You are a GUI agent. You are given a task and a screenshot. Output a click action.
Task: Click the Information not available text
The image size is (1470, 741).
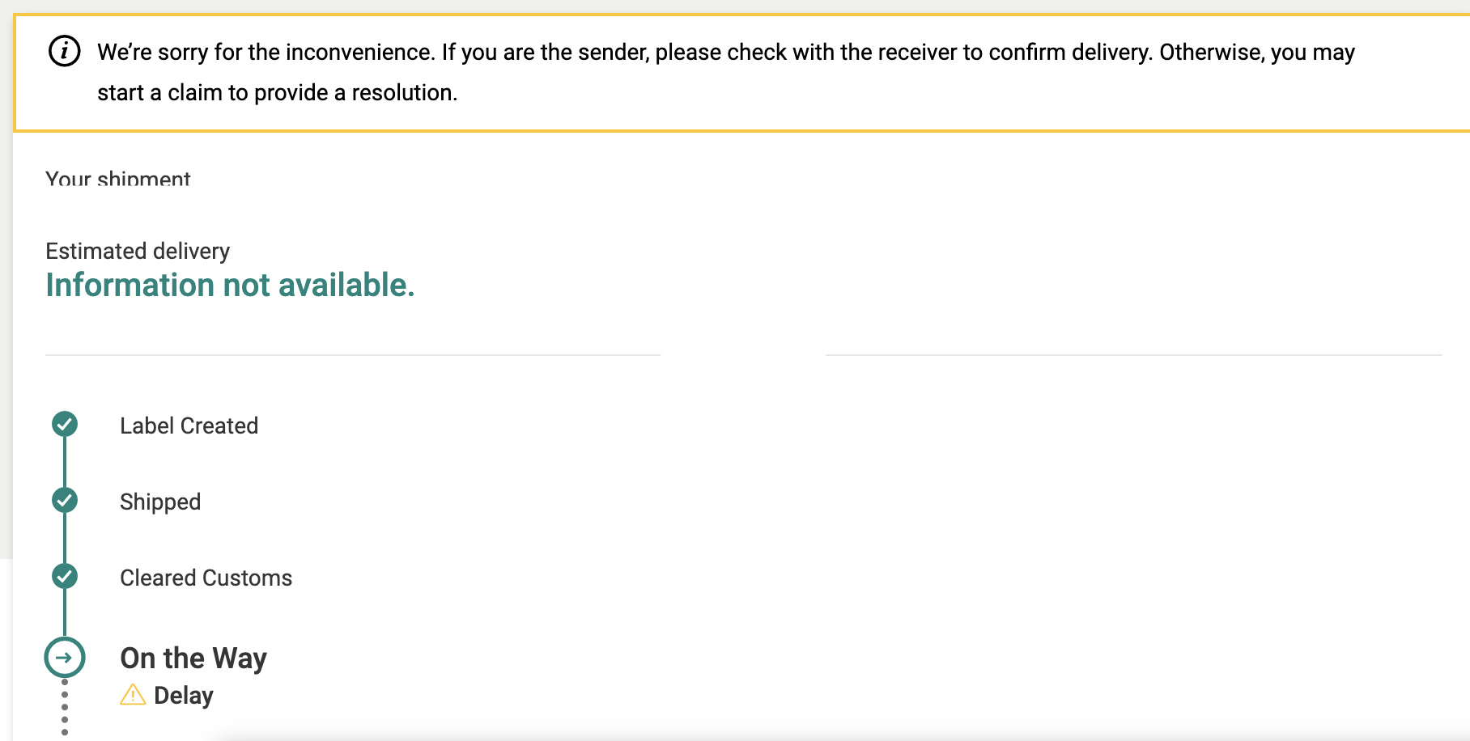[x=230, y=285]
